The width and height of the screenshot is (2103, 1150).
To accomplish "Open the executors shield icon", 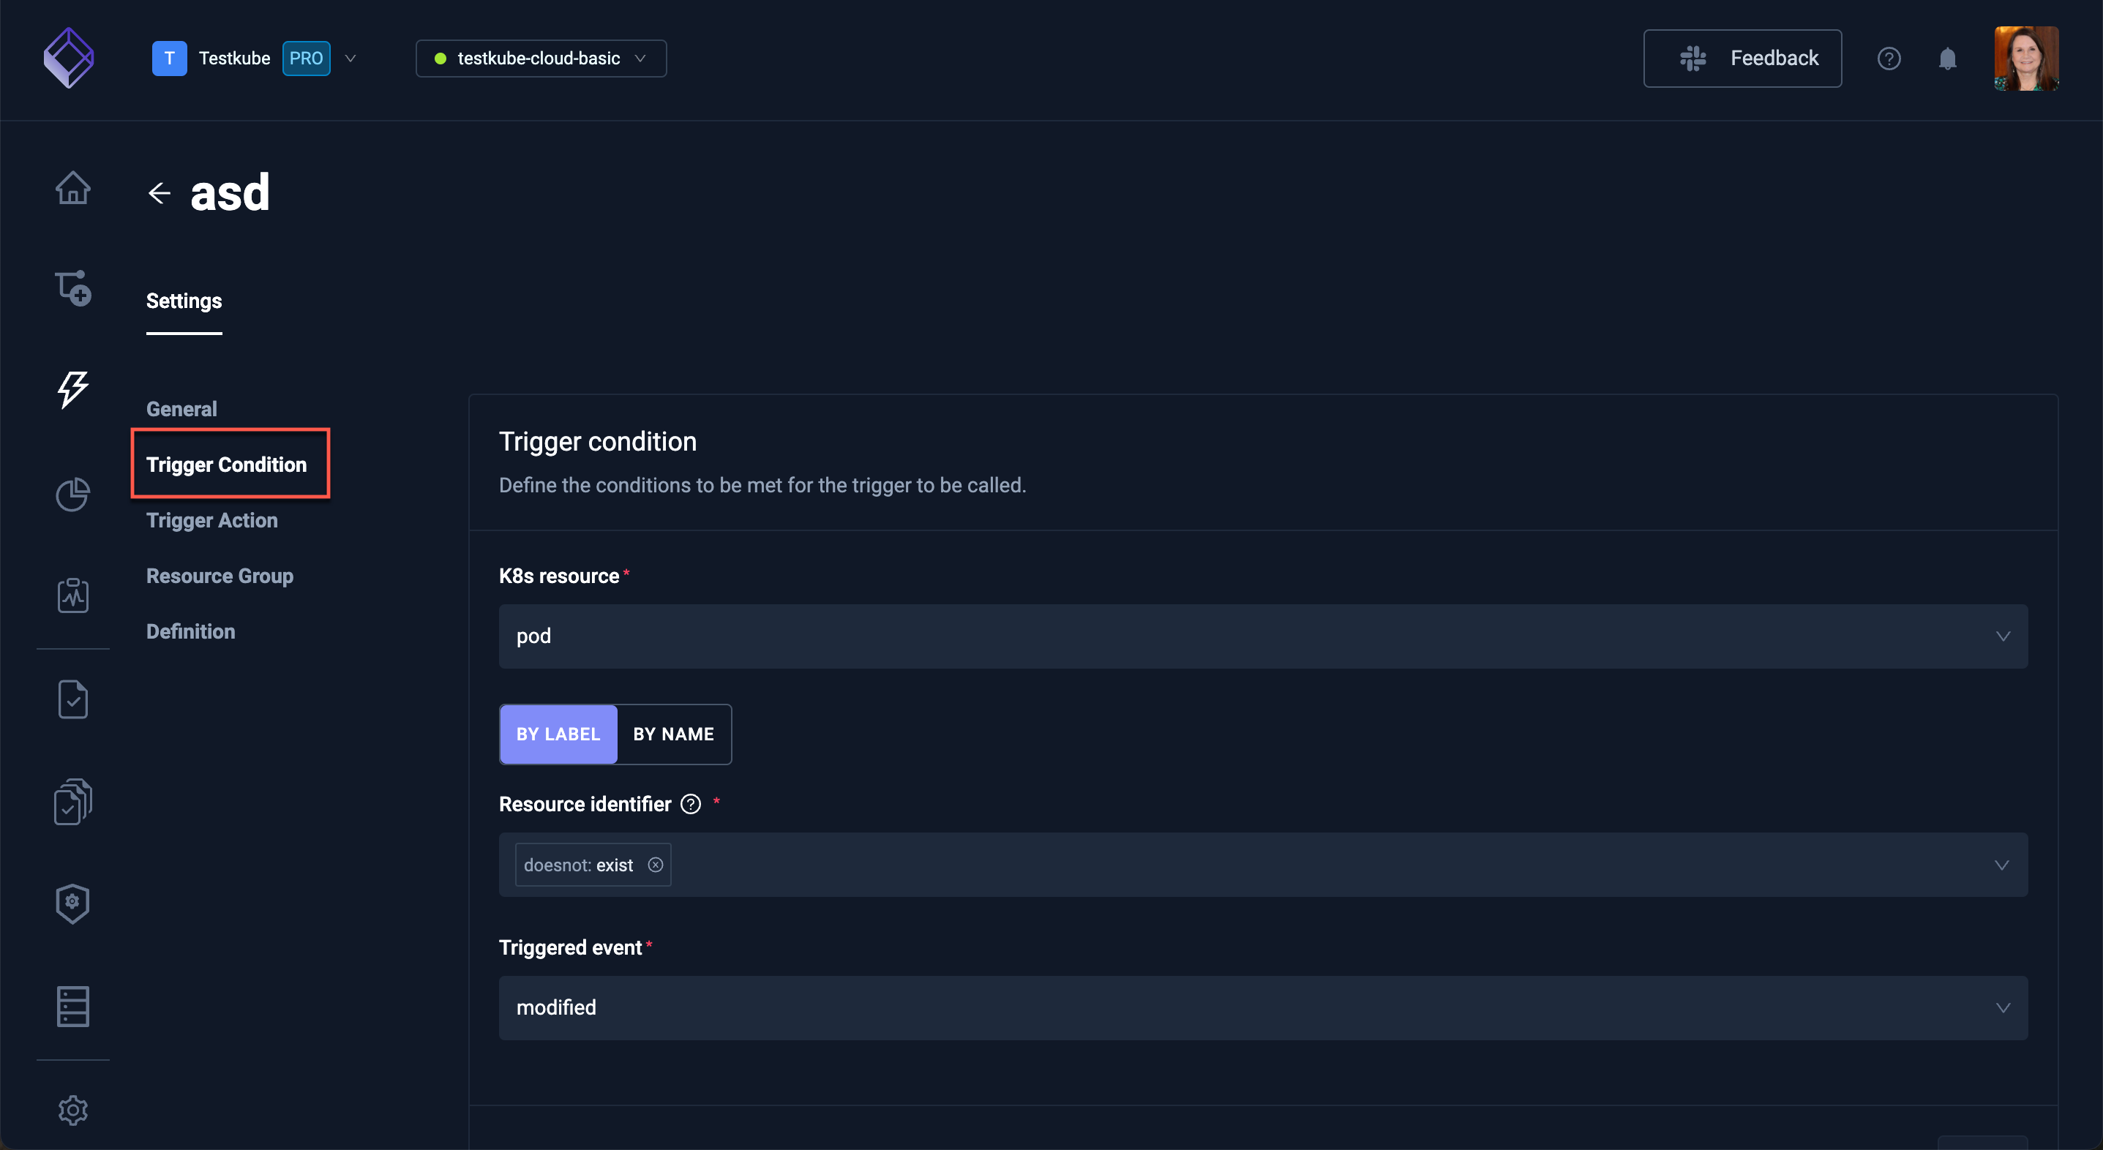I will (72, 903).
